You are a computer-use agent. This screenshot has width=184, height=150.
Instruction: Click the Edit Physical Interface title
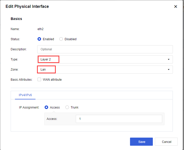[27, 7]
